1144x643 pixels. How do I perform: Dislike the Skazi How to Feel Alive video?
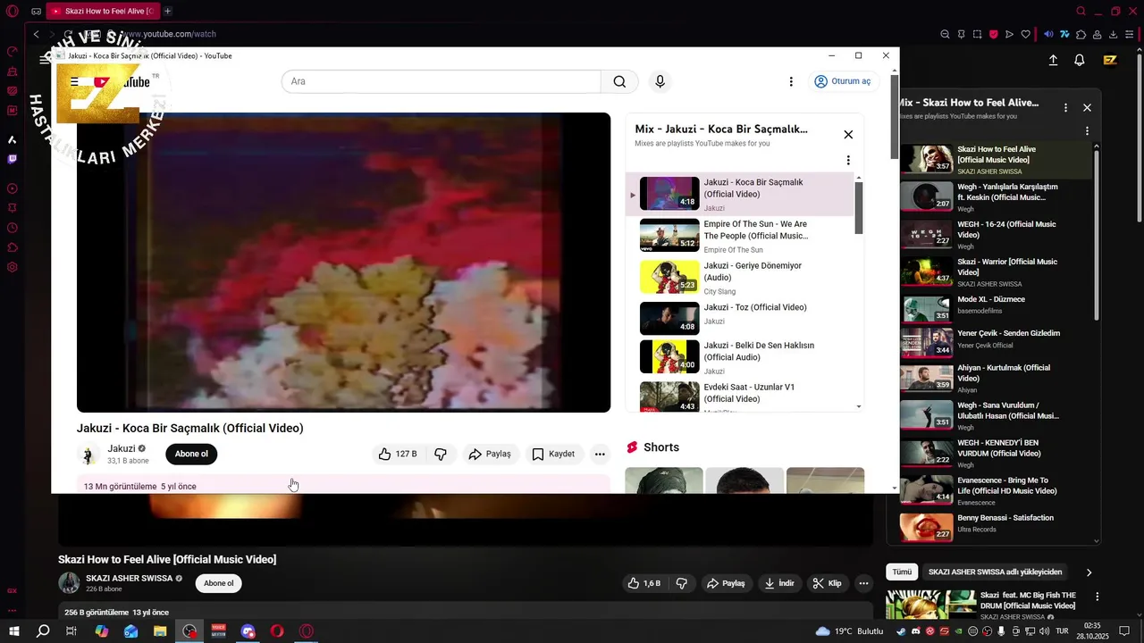pyautogui.click(x=681, y=583)
